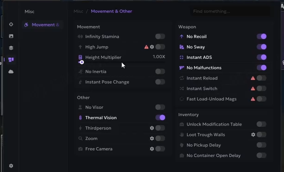Click the Free Camera camera icon
Image resolution: width=284 pixels, height=172 pixels.
[80, 149]
